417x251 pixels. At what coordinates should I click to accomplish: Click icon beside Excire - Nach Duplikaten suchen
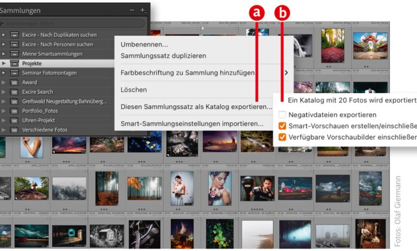14,35
